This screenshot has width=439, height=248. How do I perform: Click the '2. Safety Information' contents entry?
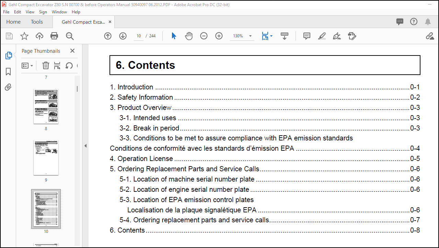click(x=265, y=97)
